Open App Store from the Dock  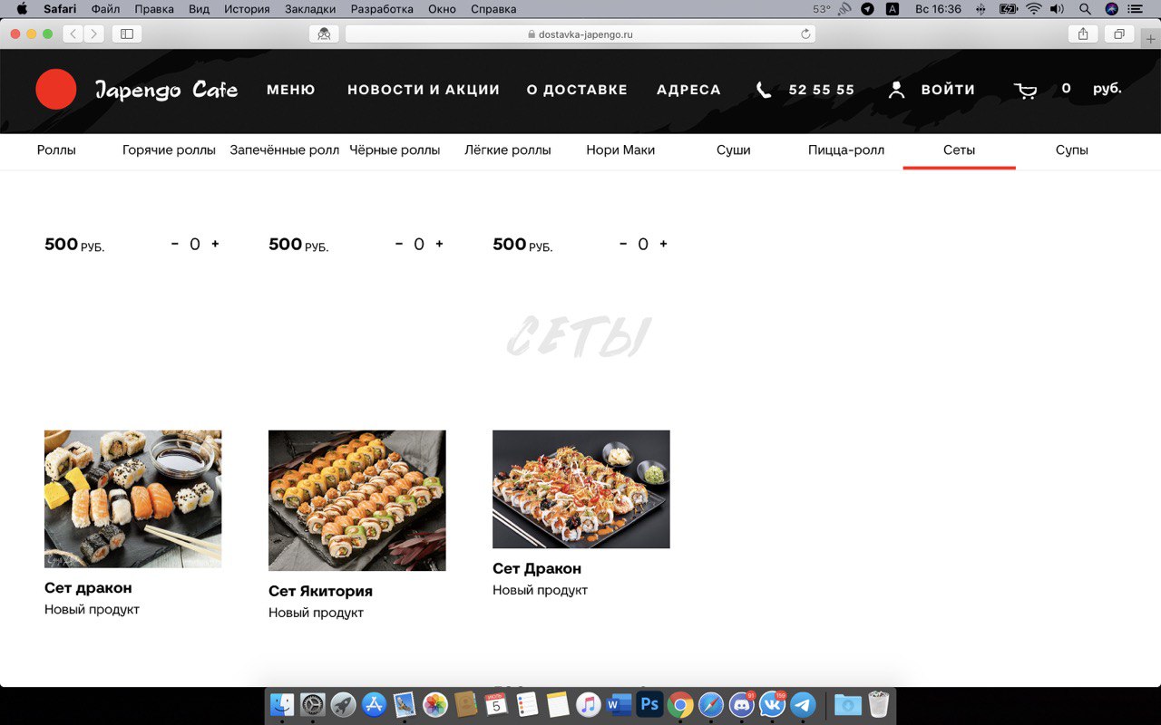click(x=374, y=704)
